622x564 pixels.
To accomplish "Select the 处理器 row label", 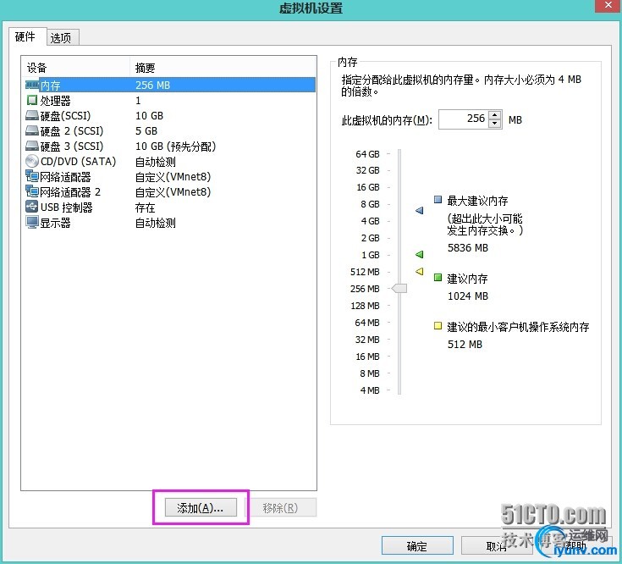I will (55, 101).
